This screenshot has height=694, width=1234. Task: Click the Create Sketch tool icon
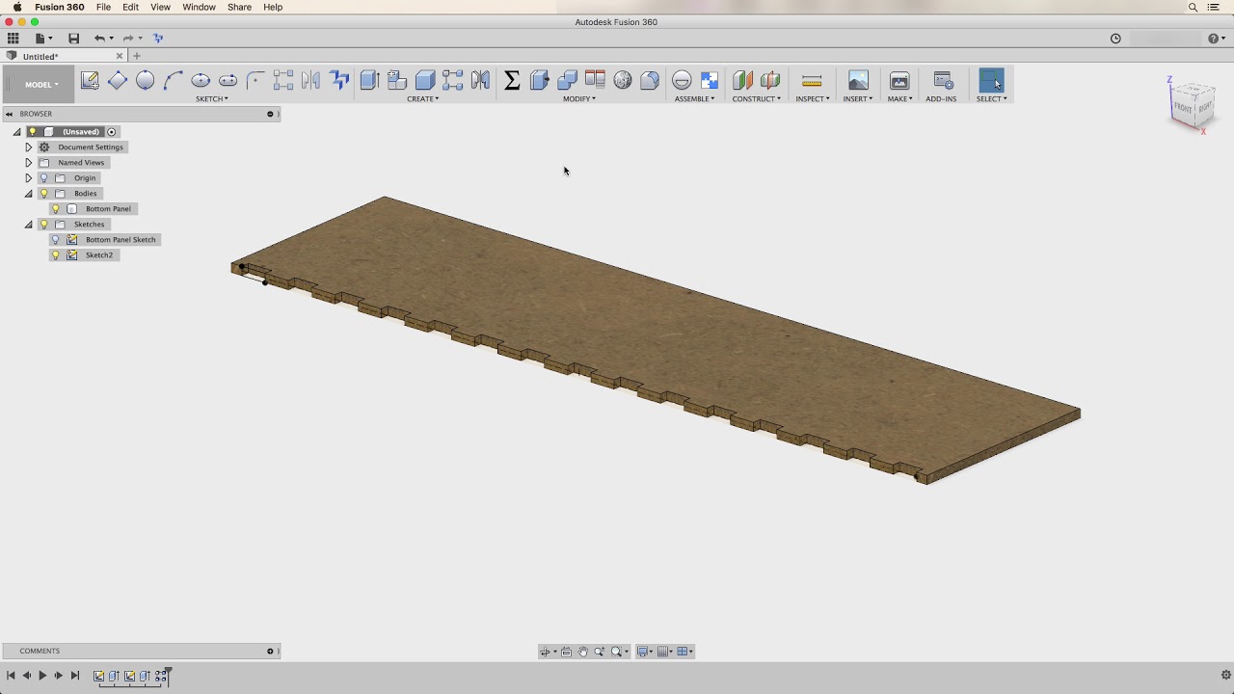[90, 81]
